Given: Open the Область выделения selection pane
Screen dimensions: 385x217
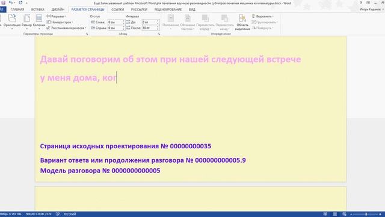Looking at the screenshot, I should 242,22.
